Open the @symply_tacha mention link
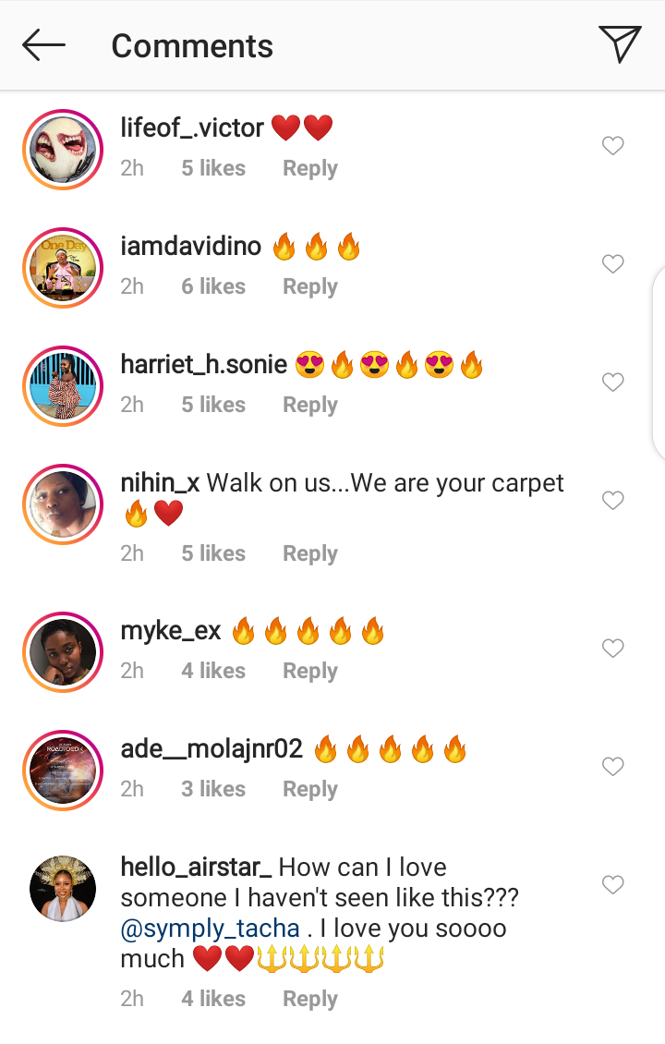Image resolution: width=665 pixels, height=1044 pixels. (211, 929)
